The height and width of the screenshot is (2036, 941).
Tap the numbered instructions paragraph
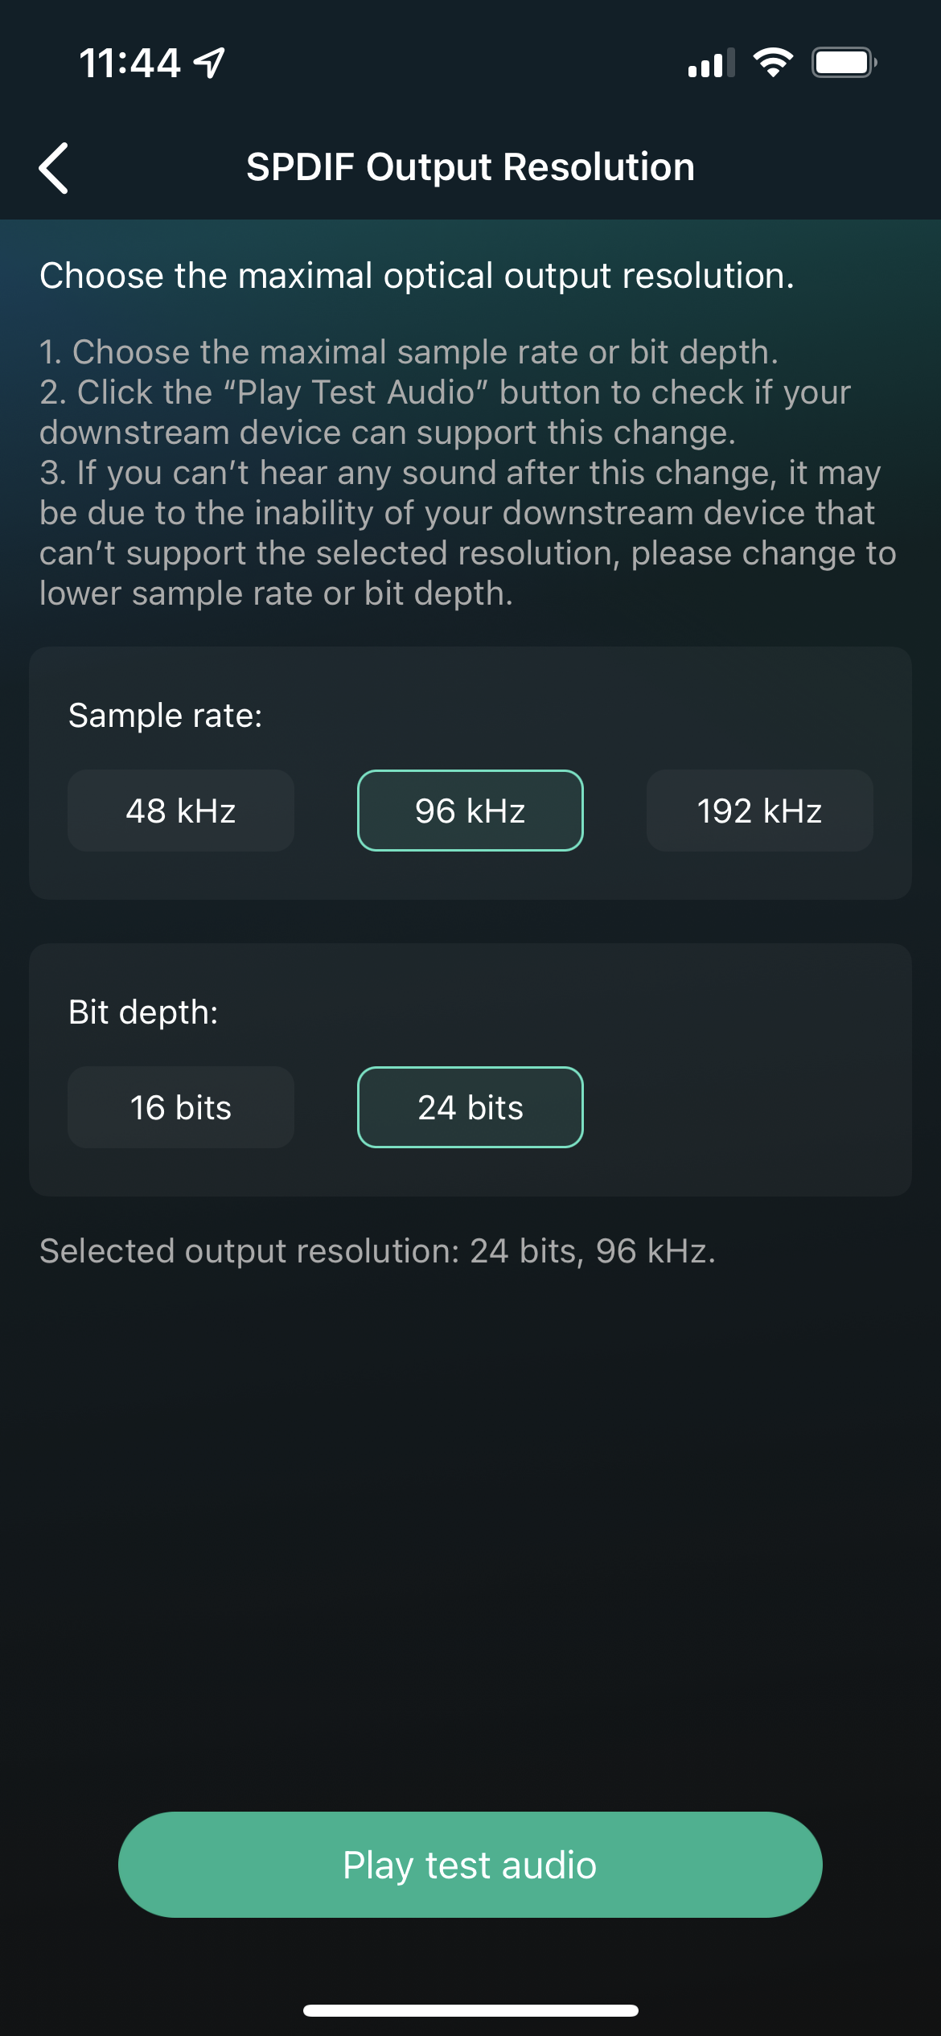pyautogui.click(x=468, y=473)
